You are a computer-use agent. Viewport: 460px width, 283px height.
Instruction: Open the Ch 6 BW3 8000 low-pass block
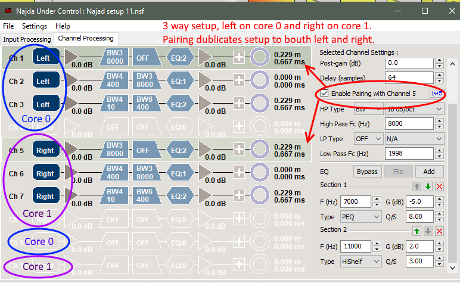click(147, 172)
